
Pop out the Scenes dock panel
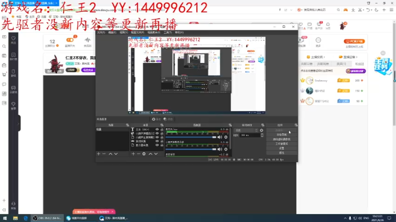tap(127, 125)
